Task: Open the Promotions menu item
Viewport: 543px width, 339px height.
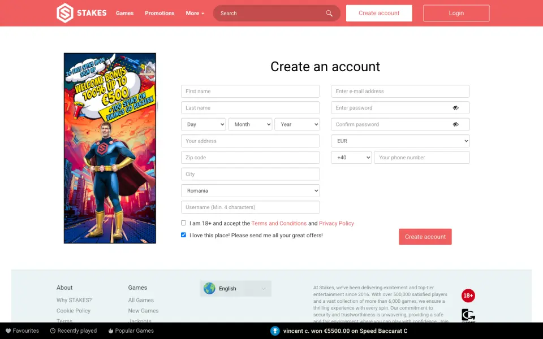Action: [160, 13]
